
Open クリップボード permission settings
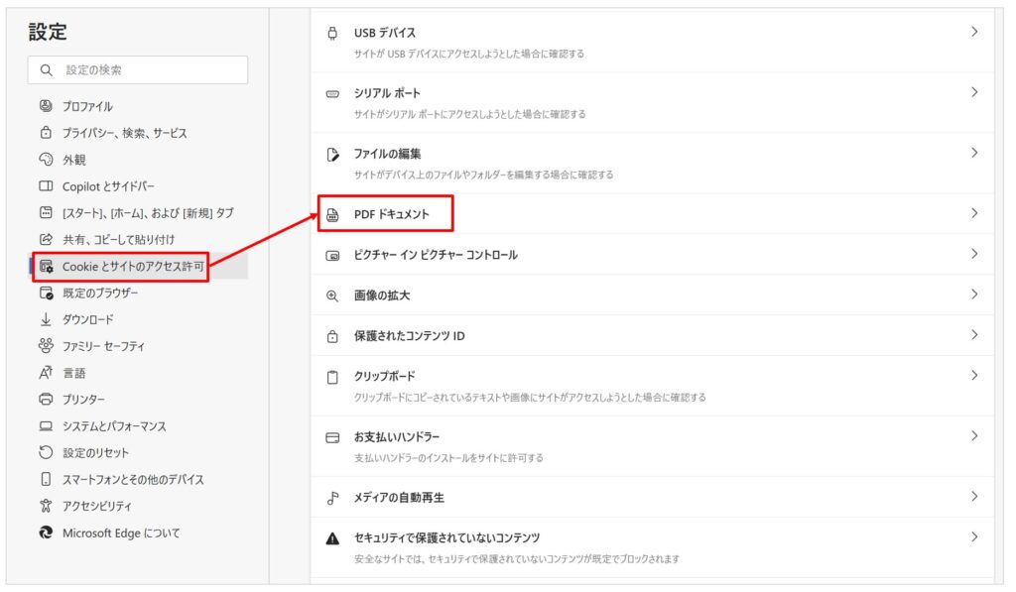coord(653,386)
